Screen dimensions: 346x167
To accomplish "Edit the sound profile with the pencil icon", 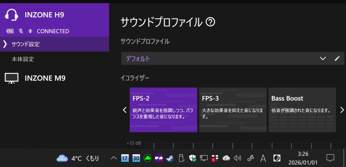I will tap(337, 58).
